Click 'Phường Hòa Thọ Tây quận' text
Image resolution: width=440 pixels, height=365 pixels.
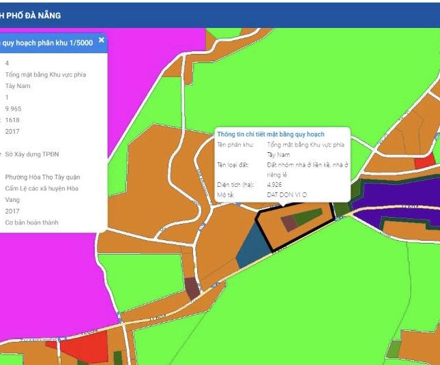(x=43, y=177)
